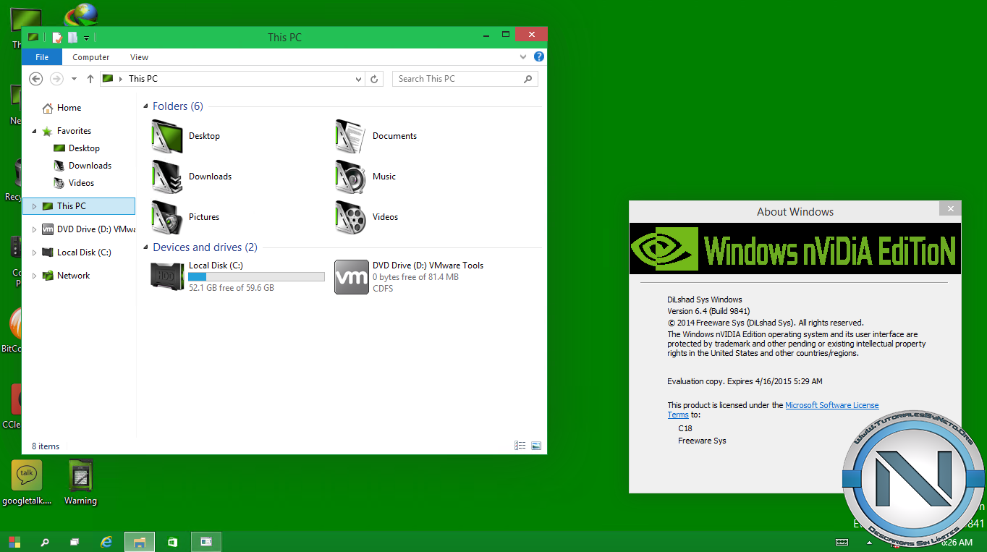Go up one level with Up arrow
987x552 pixels.
click(90, 79)
